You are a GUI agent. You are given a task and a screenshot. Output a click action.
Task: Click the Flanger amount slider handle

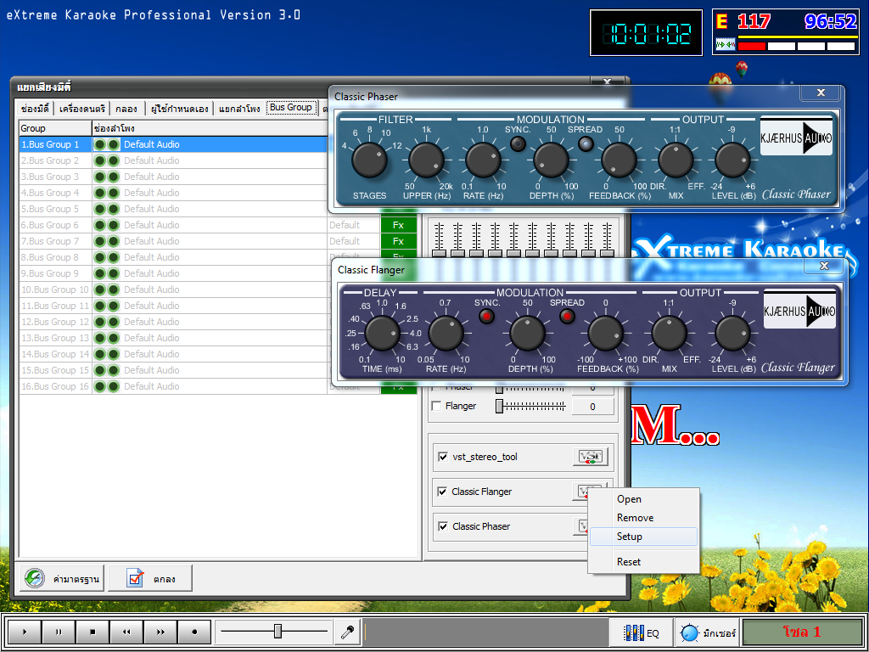499,407
